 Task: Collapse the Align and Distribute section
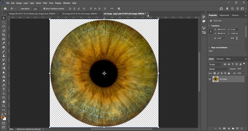[210, 48]
